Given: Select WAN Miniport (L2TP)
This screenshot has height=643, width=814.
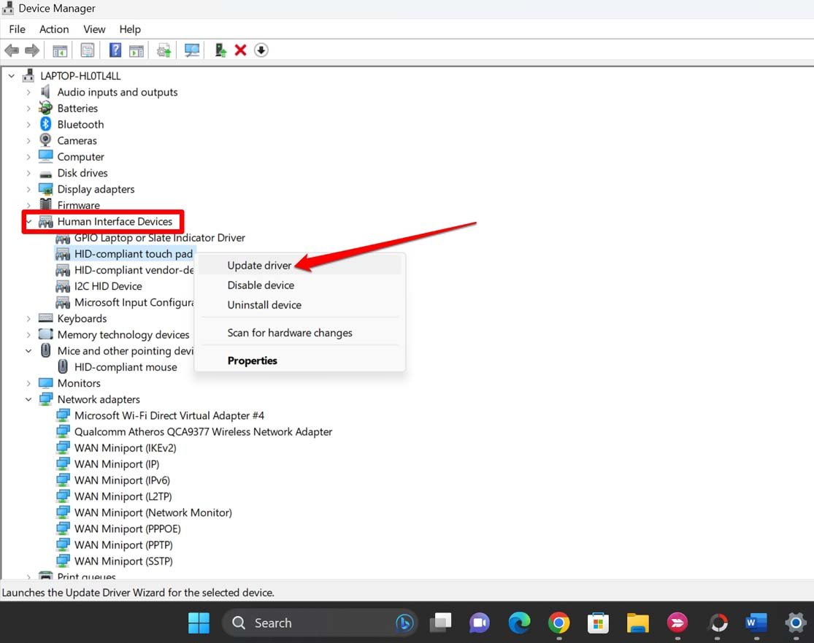Looking at the screenshot, I should [x=123, y=496].
